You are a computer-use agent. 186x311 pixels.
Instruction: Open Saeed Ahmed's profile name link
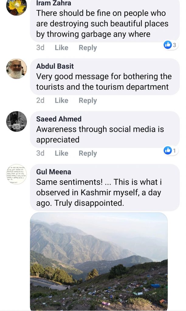coord(59,119)
